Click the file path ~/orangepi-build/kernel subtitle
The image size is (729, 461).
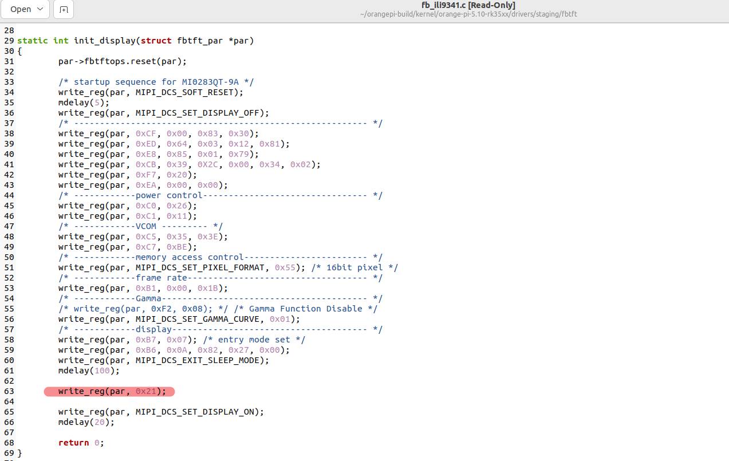point(468,14)
